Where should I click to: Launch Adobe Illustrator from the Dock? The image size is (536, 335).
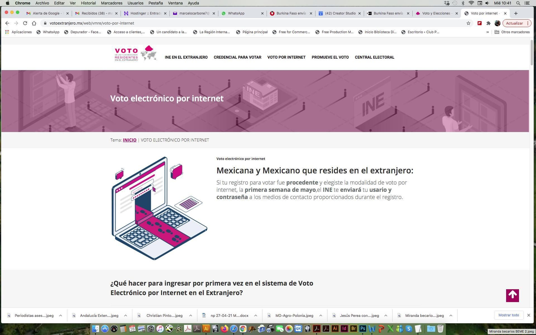(x=335, y=329)
